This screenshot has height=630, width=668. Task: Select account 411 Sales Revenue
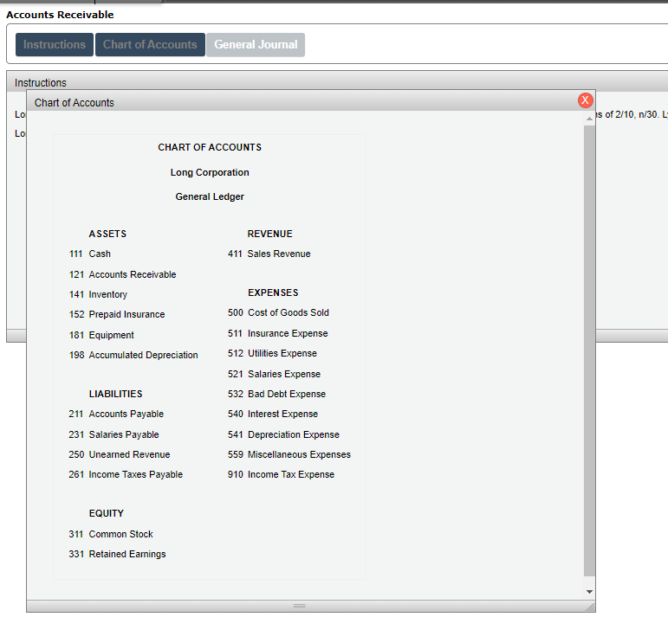269,254
